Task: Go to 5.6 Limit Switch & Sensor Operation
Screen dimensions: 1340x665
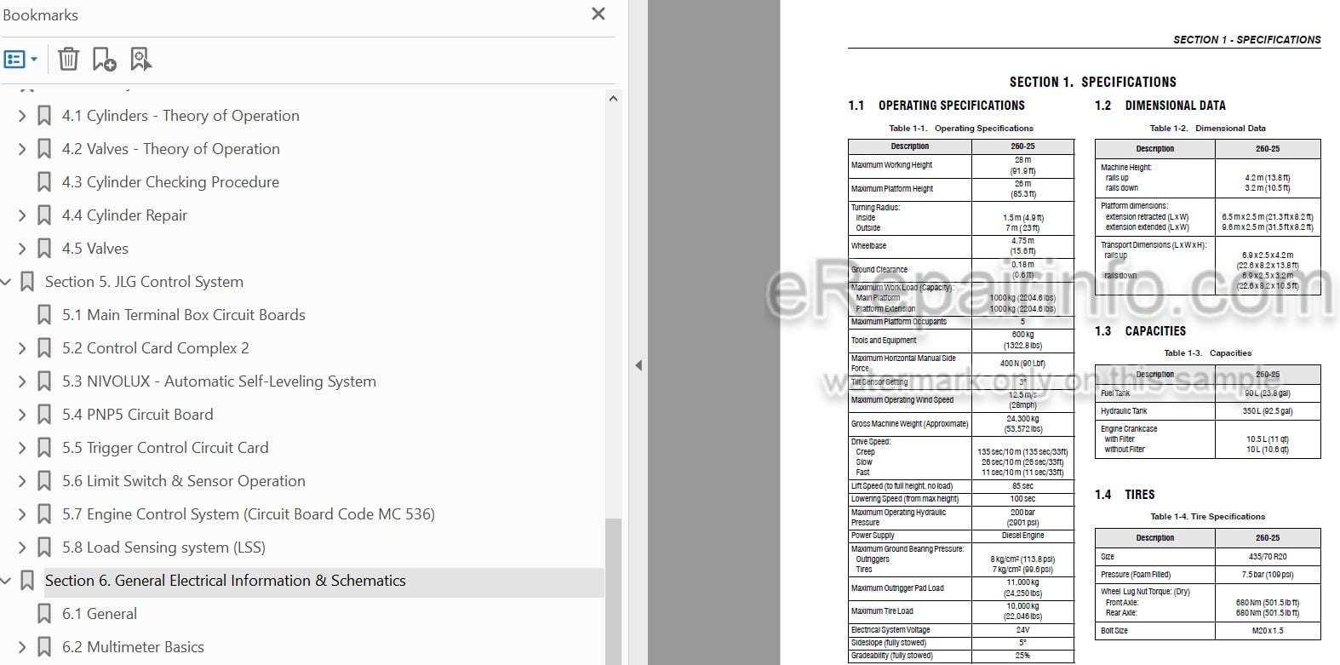Action: point(183,481)
